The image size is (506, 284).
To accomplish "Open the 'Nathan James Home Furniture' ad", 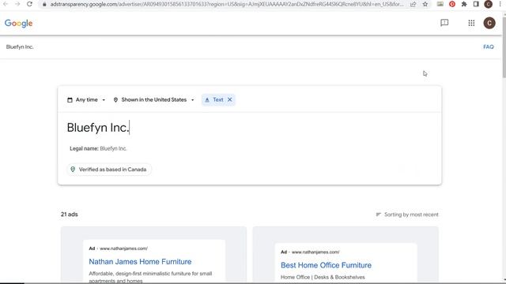I will tap(140, 262).
